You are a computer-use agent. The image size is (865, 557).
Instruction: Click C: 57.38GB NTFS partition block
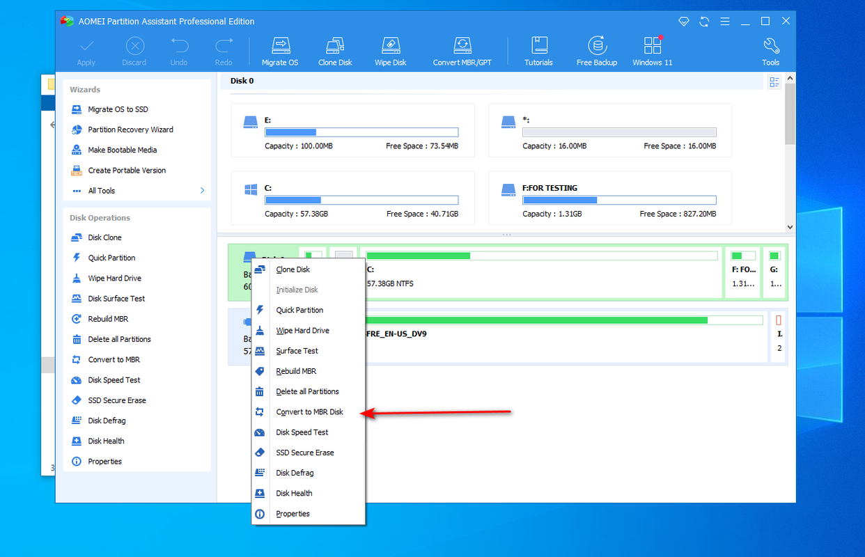pyautogui.click(x=540, y=271)
